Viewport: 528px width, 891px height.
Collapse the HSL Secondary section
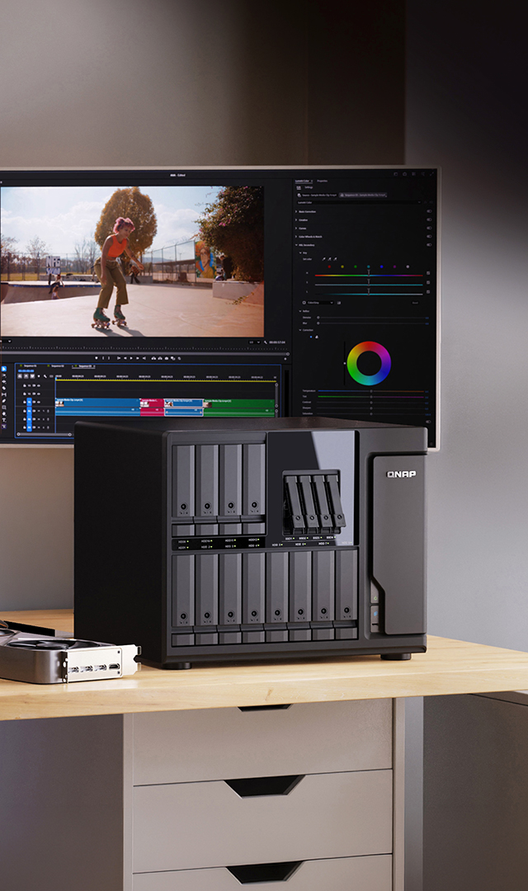296,245
